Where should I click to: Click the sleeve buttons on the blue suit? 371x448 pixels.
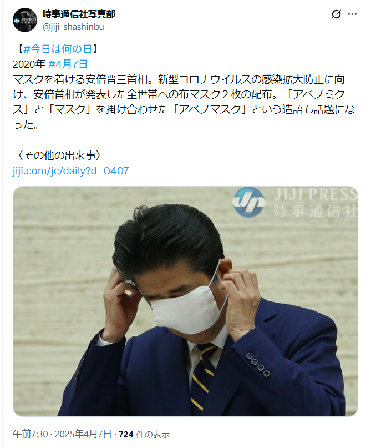(258, 364)
